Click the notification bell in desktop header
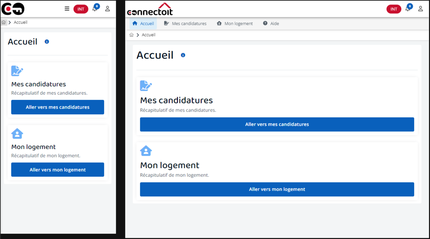This screenshot has height=239, width=430. point(408,9)
